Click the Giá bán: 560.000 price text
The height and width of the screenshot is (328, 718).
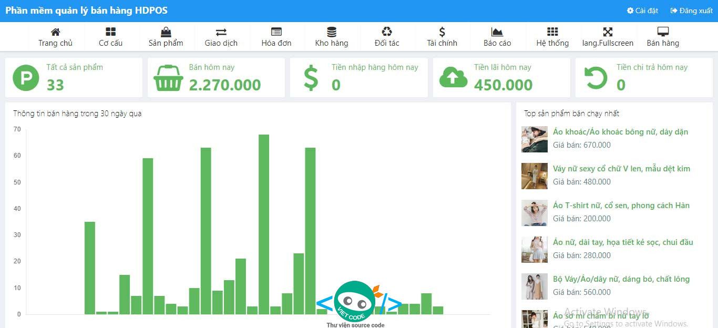pyautogui.click(x=582, y=292)
